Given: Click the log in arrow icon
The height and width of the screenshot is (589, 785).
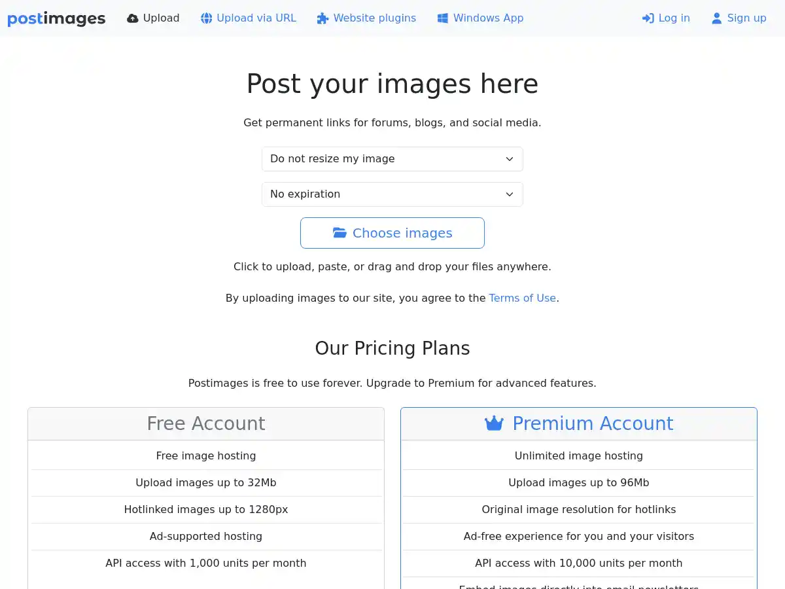Looking at the screenshot, I should (648, 18).
